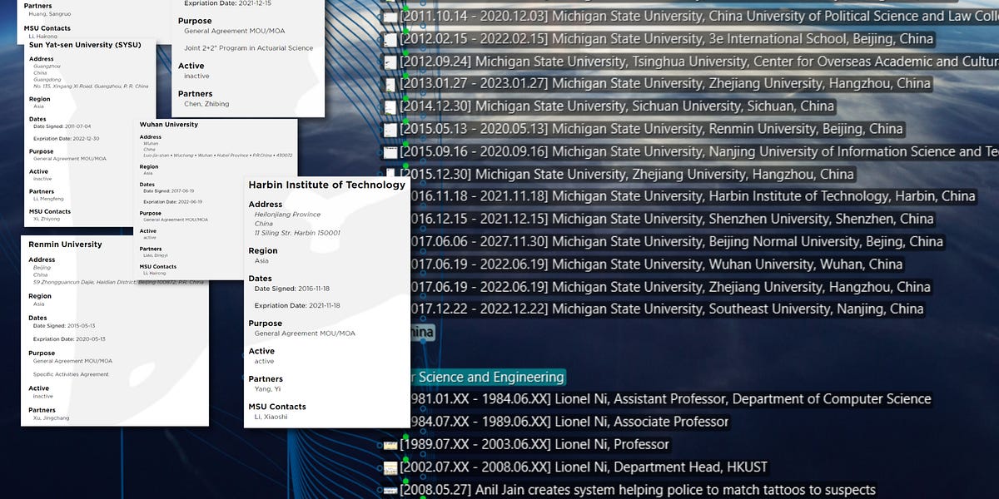Open the Harbin Institute of Technology, Harbin timeline entry
999x499 pixels.
pos(692,196)
